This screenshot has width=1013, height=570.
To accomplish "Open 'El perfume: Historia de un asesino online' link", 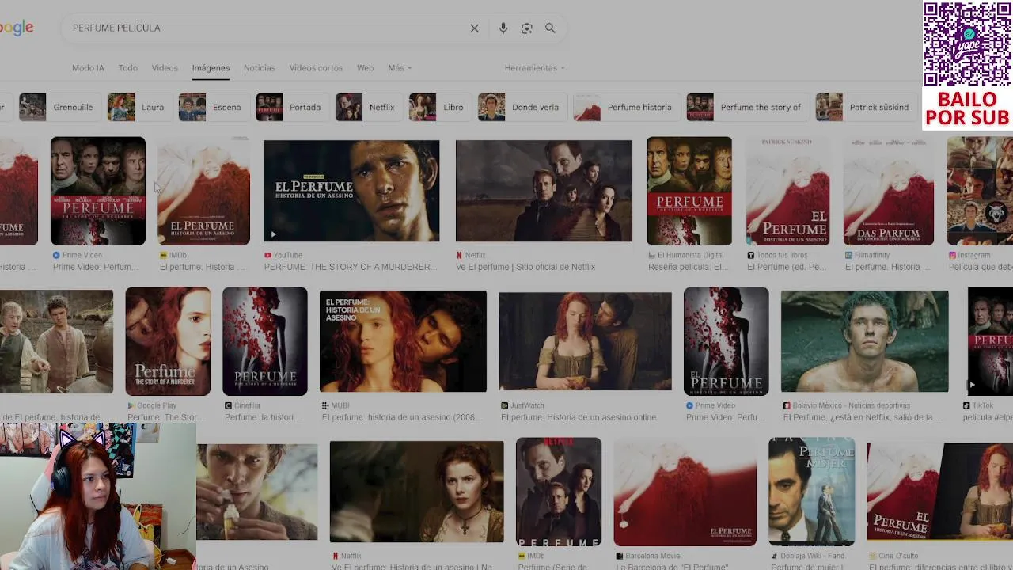I will pyautogui.click(x=579, y=418).
